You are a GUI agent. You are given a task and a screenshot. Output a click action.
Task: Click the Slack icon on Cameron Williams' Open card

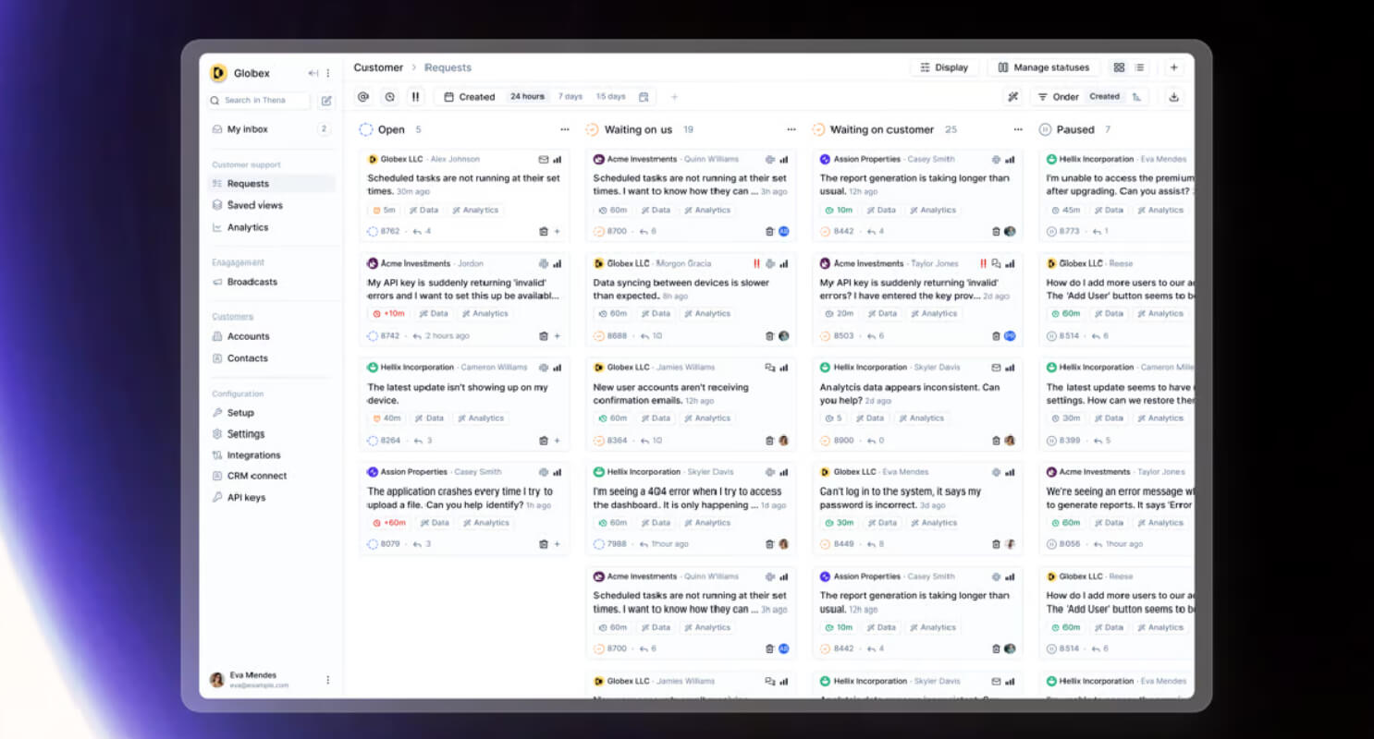[544, 368]
